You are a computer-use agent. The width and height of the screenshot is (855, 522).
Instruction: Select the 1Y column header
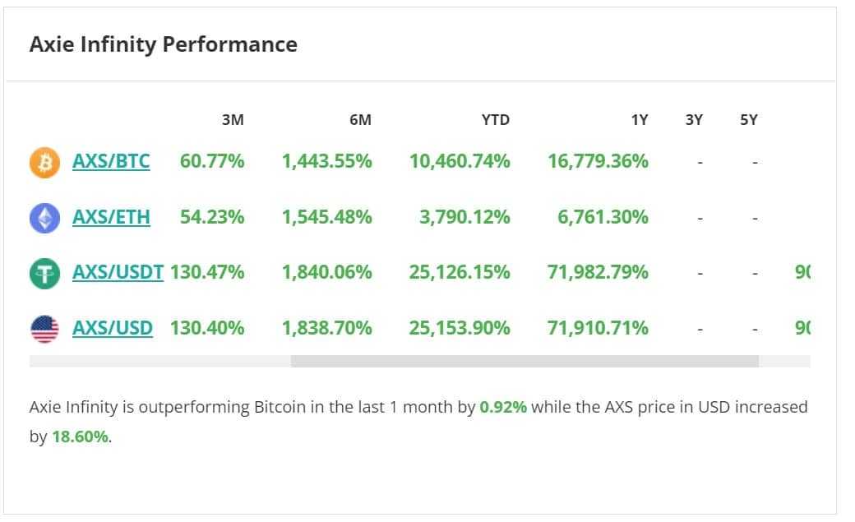pos(639,120)
